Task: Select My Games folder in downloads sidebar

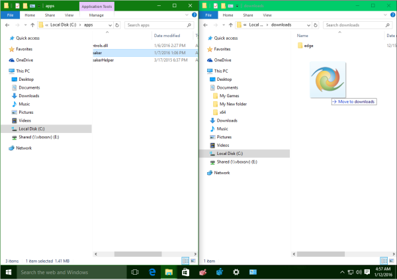Action: (226, 96)
